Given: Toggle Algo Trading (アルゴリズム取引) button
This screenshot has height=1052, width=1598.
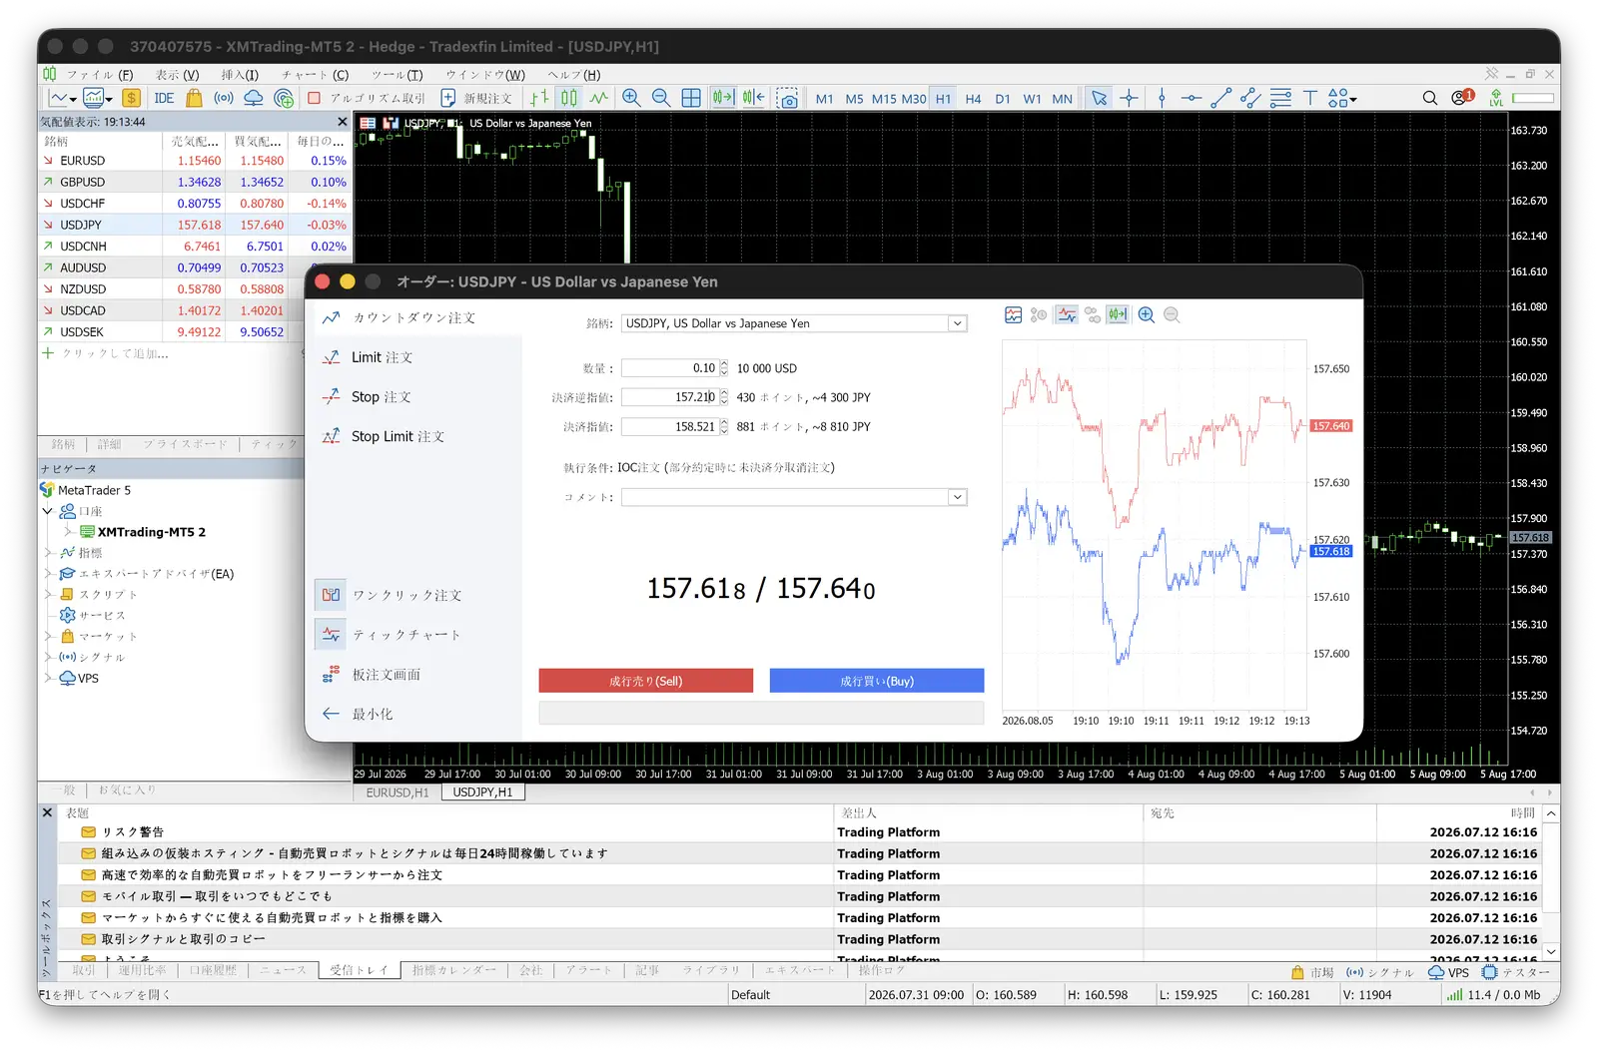Looking at the screenshot, I should point(367,98).
